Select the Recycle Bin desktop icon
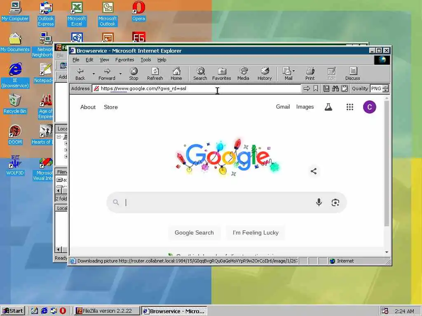Screen dimensions: 422x316 click(15, 104)
